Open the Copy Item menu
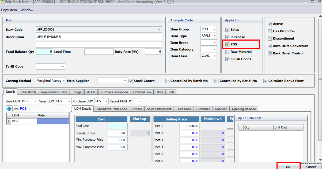The height and width of the screenshot is (169, 322). point(9,10)
